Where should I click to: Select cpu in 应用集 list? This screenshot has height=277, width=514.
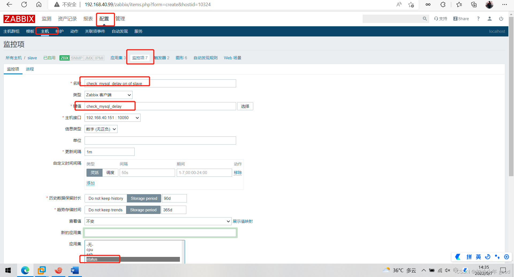point(133,250)
